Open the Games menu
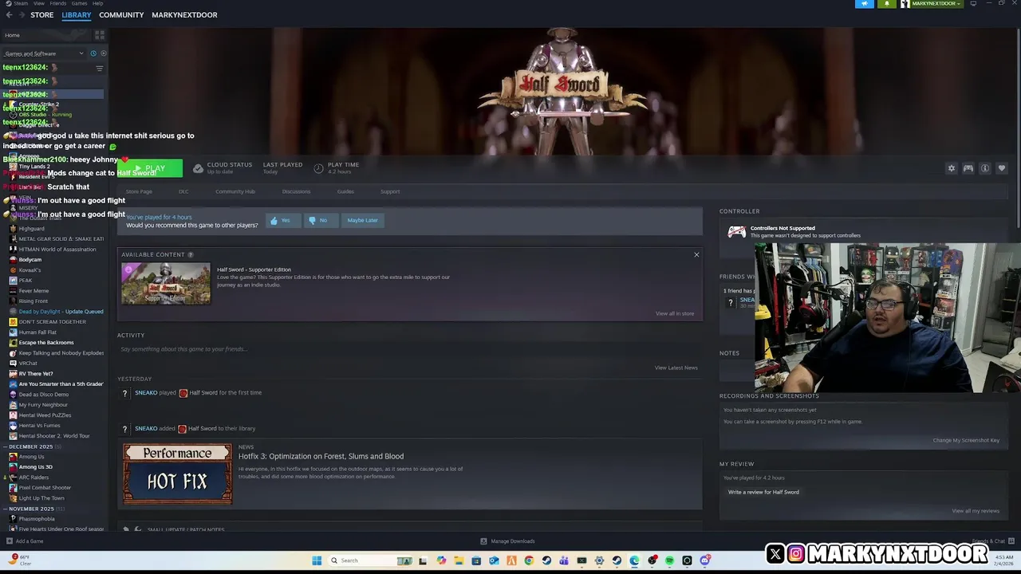The width and height of the screenshot is (1021, 574). click(x=78, y=3)
